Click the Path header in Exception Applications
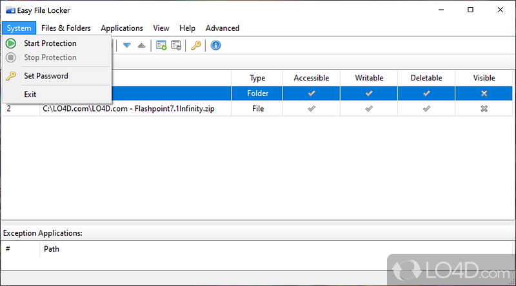This screenshot has height=286, width=516. (52, 249)
